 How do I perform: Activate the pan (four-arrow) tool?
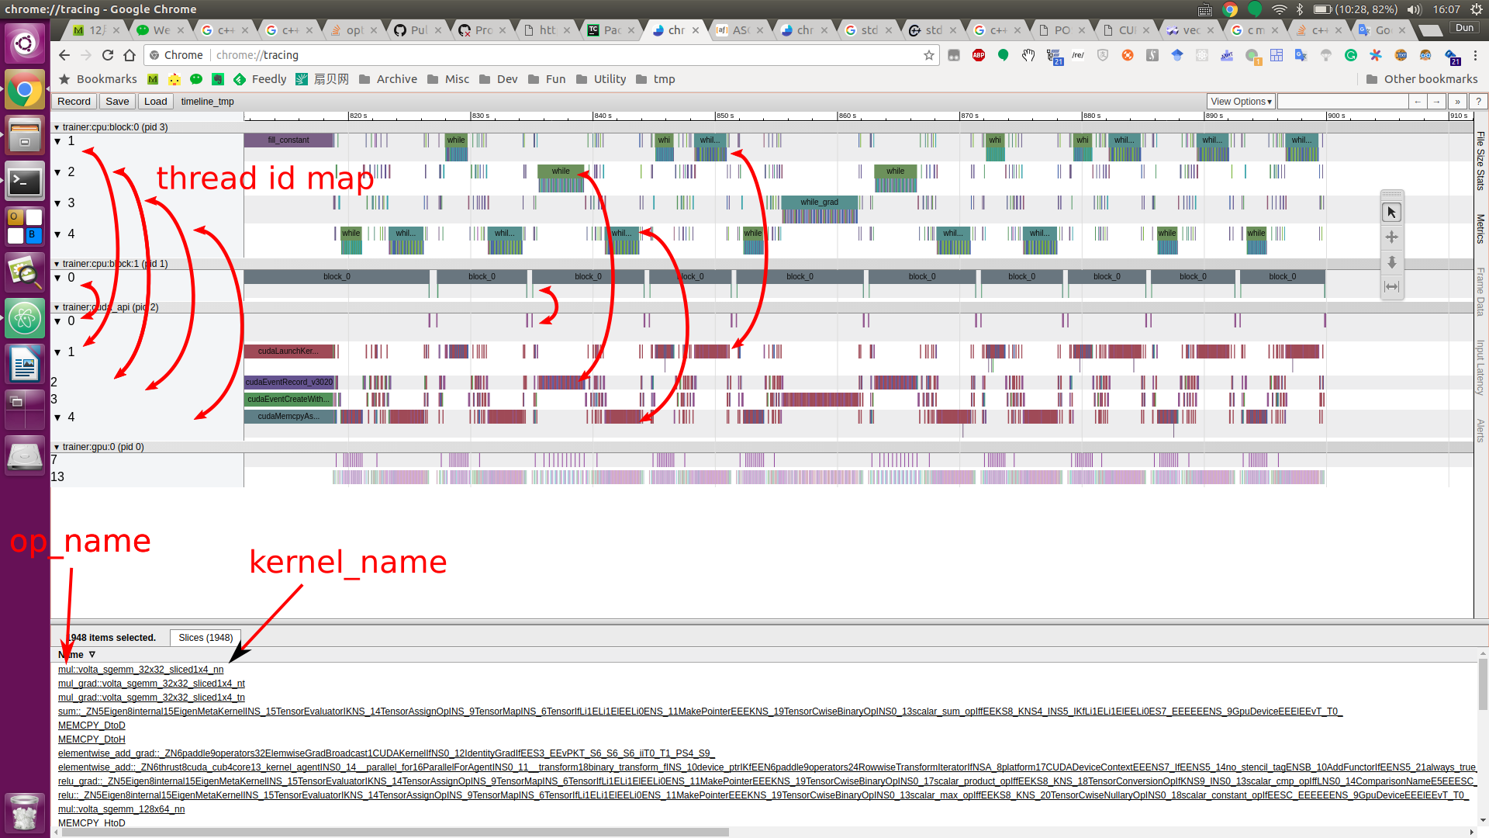click(1391, 237)
